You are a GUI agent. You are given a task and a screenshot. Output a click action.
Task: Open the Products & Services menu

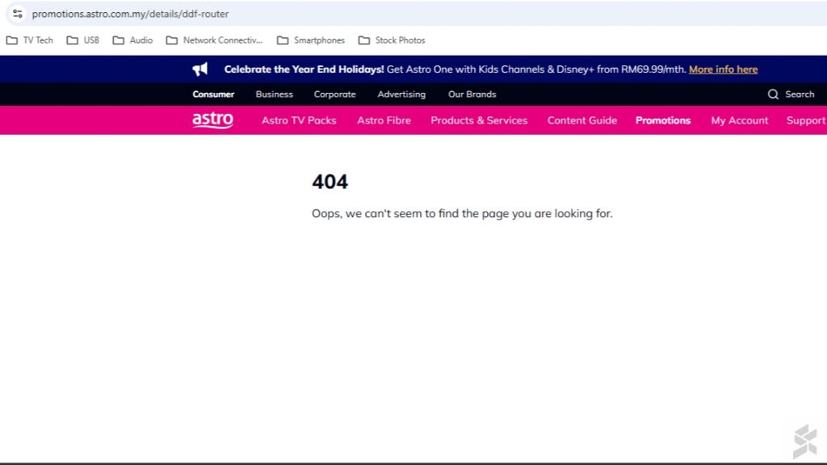pos(479,120)
